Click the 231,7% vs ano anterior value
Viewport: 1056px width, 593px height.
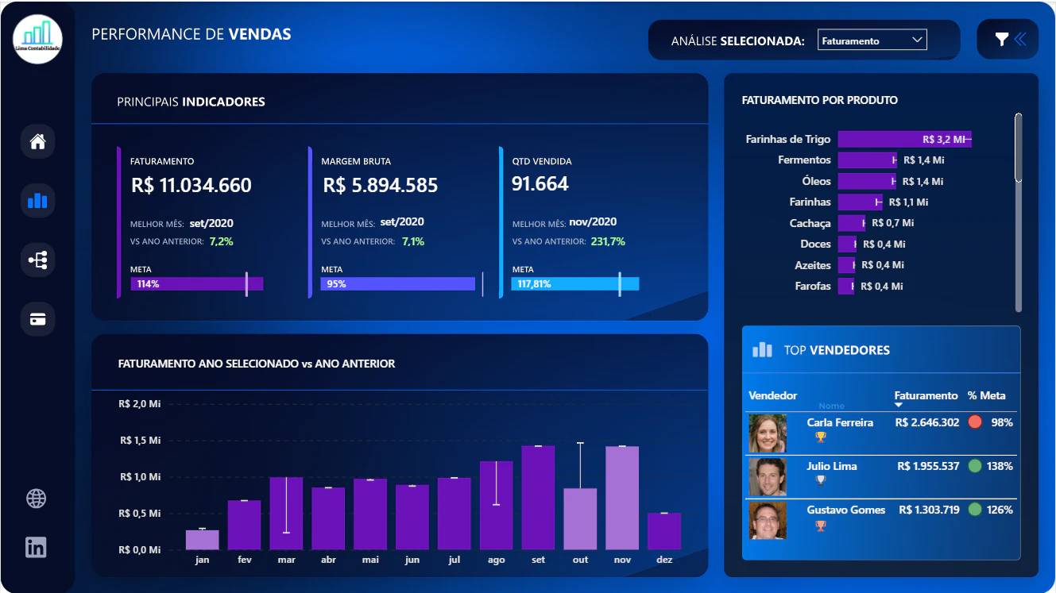tap(608, 241)
